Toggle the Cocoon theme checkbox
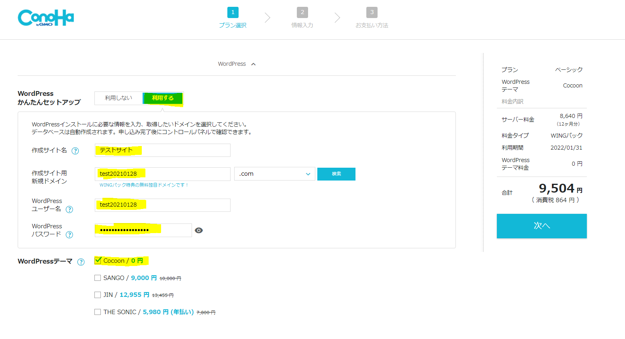Image resolution: width=625 pixels, height=339 pixels. [x=98, y=261]
